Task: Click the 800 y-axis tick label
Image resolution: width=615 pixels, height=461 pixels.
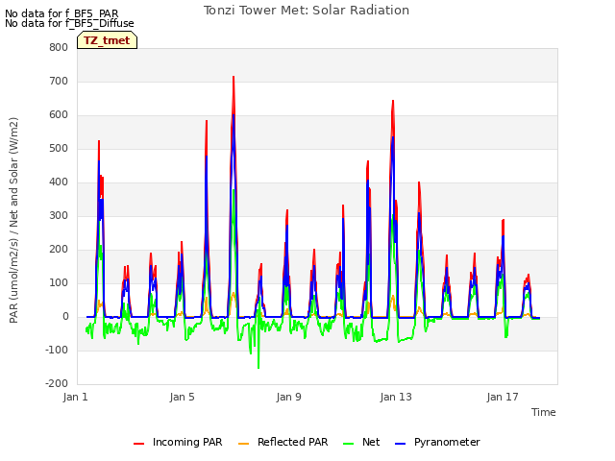Action: (59, 48)
